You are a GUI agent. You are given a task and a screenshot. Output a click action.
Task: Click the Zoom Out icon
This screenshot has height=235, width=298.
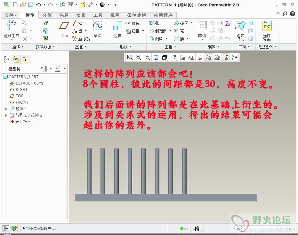(147, 57)
